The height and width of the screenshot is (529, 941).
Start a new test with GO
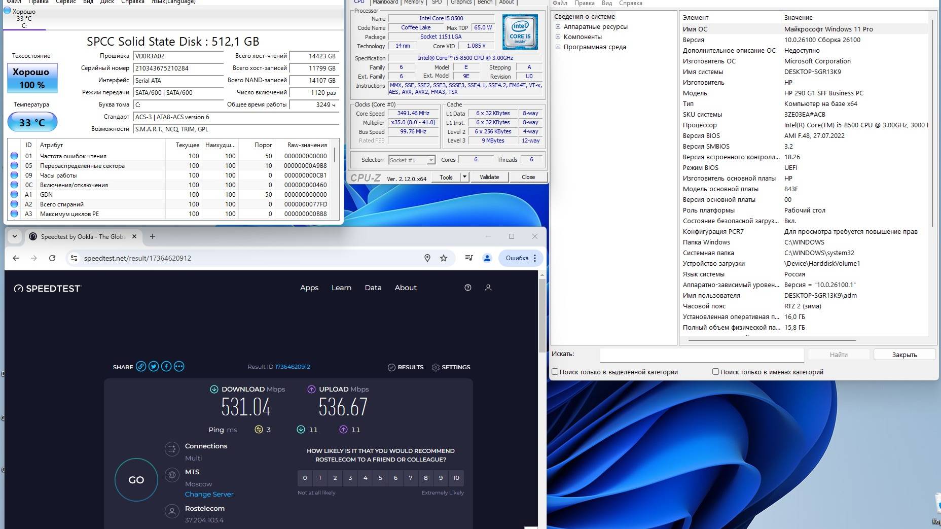pos(136,480)
